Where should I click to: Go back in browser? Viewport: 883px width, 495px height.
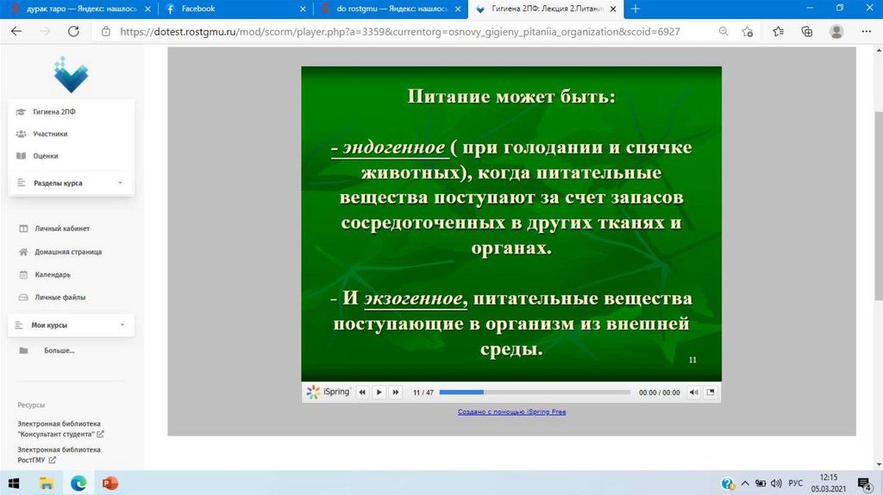click(16, 32)
